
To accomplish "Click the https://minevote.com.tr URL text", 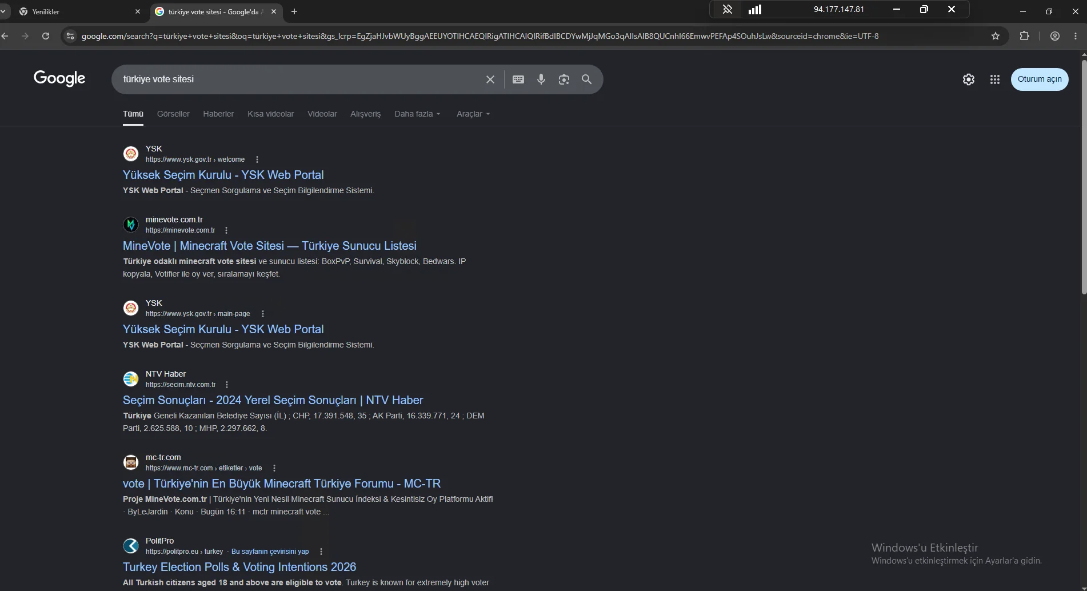I will coord(180,230).
